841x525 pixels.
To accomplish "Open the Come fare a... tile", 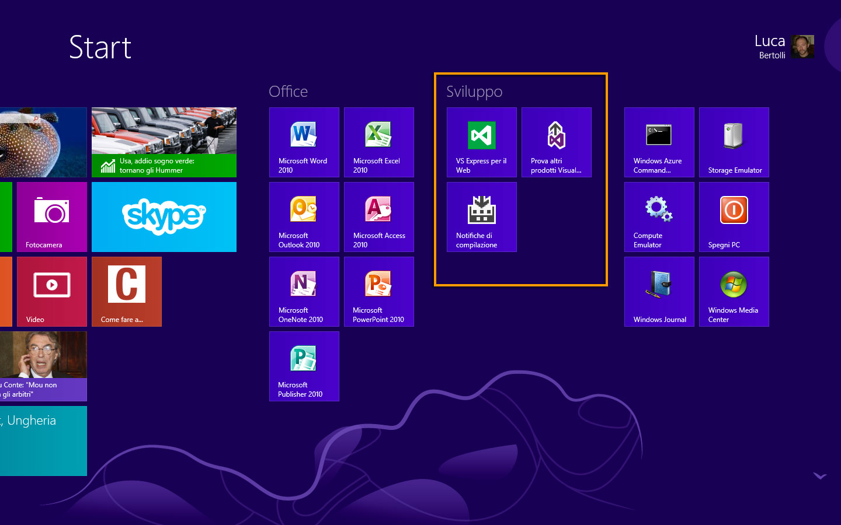I will click(127, 292).
